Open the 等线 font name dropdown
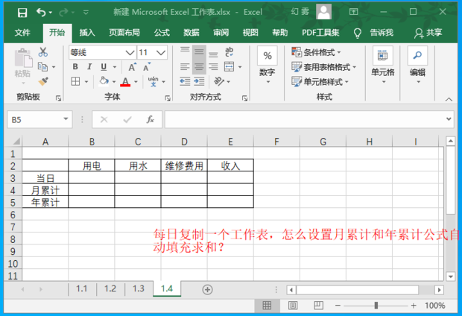462x316 pixels. 130,53
